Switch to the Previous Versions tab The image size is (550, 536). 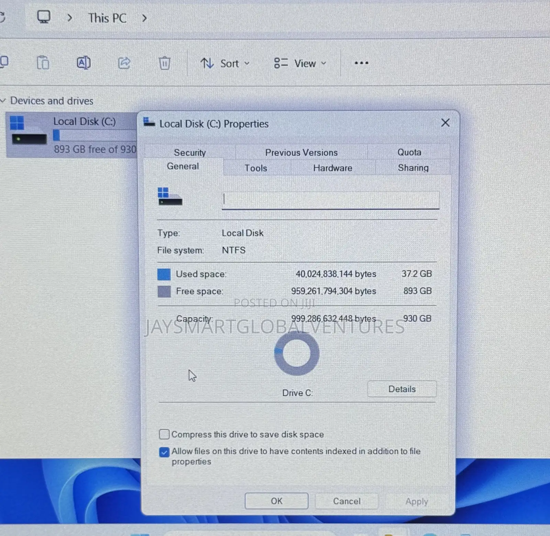301,152
